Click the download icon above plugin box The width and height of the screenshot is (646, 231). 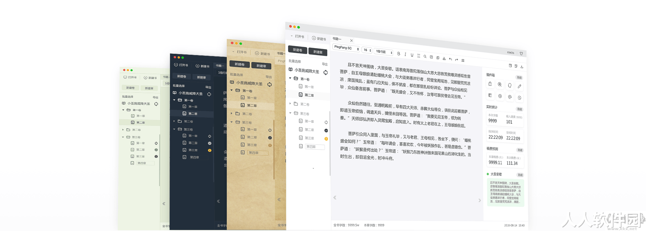click(522, 67)
